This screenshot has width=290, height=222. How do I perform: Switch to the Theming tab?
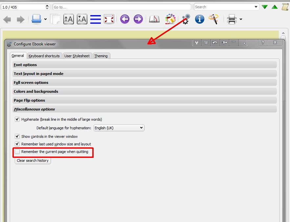pos(101,56)
